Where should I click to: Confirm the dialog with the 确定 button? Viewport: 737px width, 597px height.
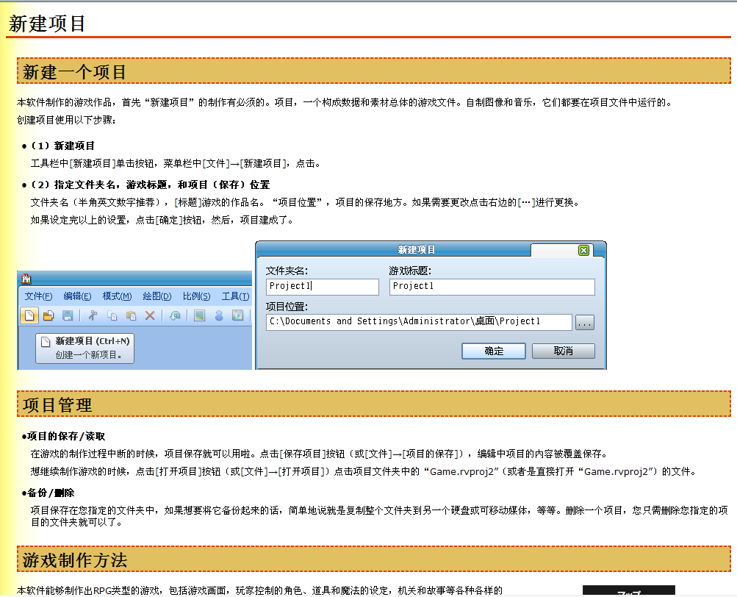[x=494, y=351]
